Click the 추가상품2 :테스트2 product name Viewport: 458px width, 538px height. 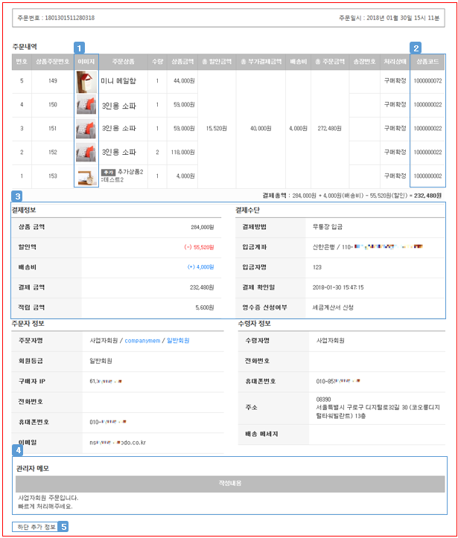click(122, 176)
